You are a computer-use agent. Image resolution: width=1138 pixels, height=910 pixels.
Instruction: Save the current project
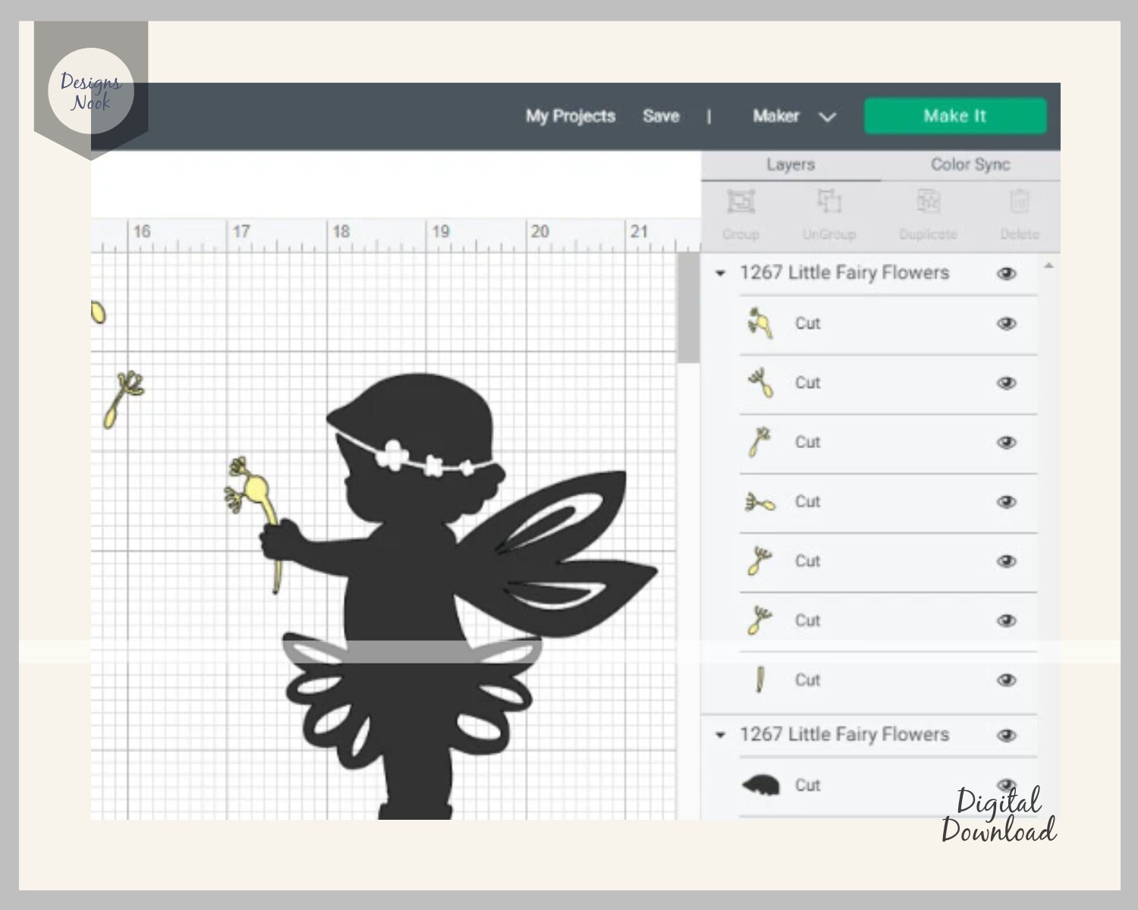(661, 116)
